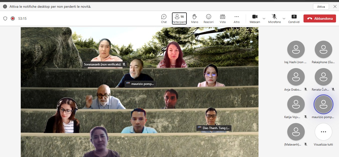Click Katija Vojv's muted microphone icon
This screenshot has height=157, width=339.
305,117
